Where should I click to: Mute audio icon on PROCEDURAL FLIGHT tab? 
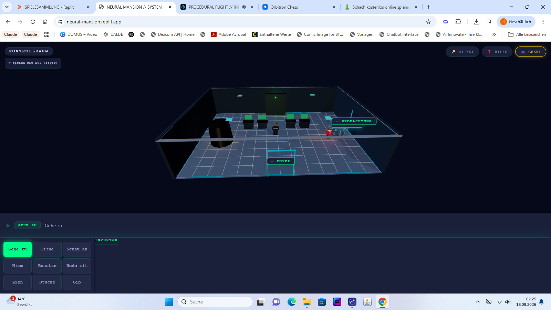click(244, 7)
